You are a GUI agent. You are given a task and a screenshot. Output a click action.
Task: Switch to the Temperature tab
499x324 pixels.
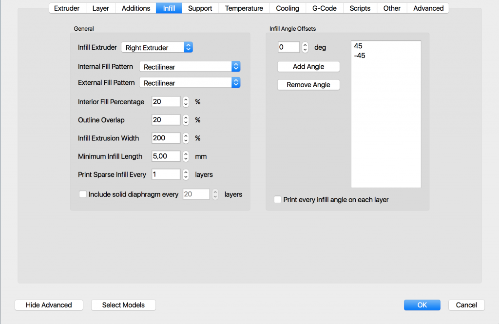[244, 8]
